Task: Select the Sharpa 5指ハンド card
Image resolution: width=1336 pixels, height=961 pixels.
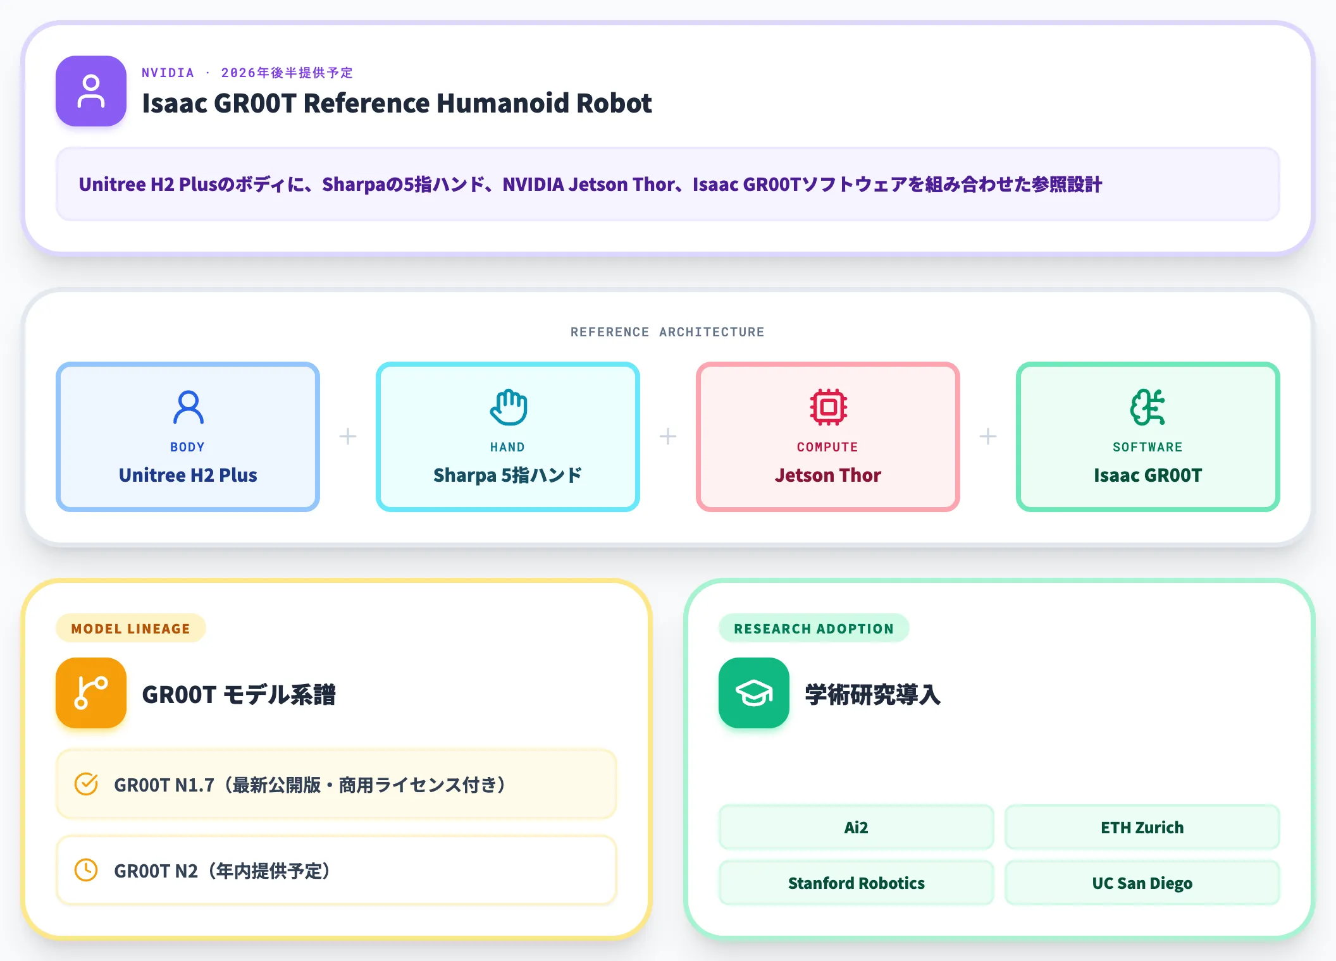Action: pyautogui.click(x=508, y=437)
